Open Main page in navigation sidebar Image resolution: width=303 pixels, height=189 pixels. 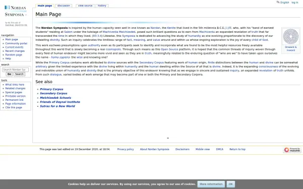click(x=12, y=39)
